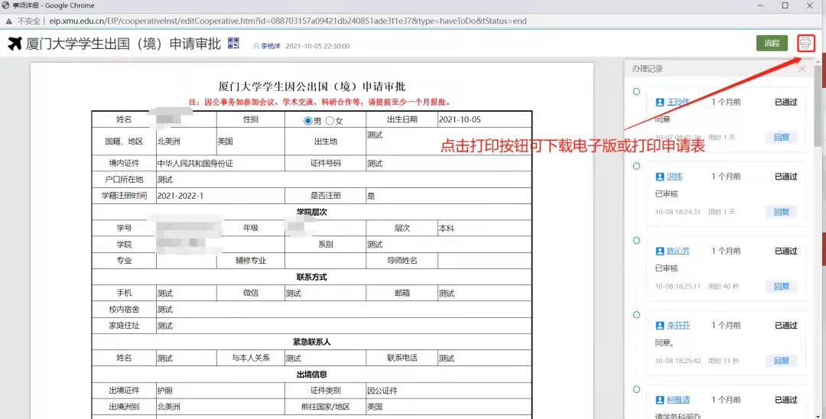Click the user avatar icon beside 李芬芬
Image resolution: width=826 pixels, height=419 pixels.
pyautogui.click(x=660, y=326)
